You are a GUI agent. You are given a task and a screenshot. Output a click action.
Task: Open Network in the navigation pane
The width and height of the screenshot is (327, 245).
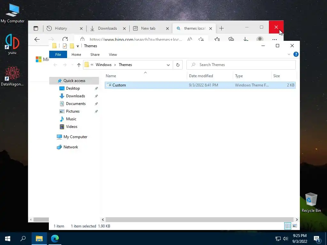tap(71, 147)
